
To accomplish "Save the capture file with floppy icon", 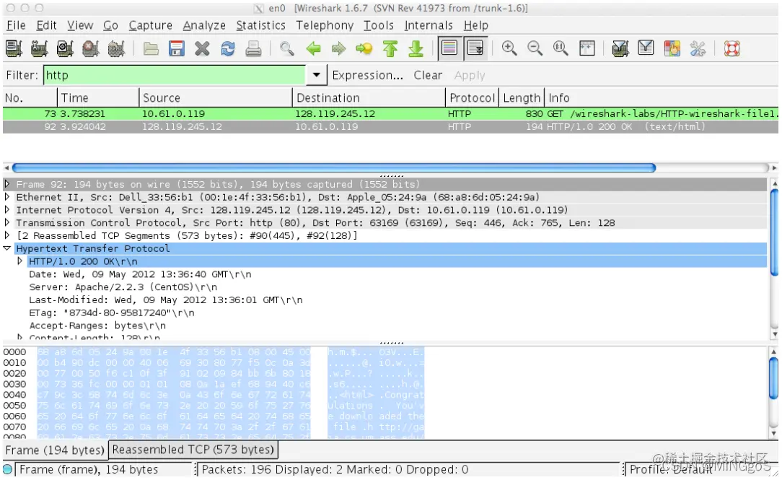I will pyautogui.click(x=177, y=48).
